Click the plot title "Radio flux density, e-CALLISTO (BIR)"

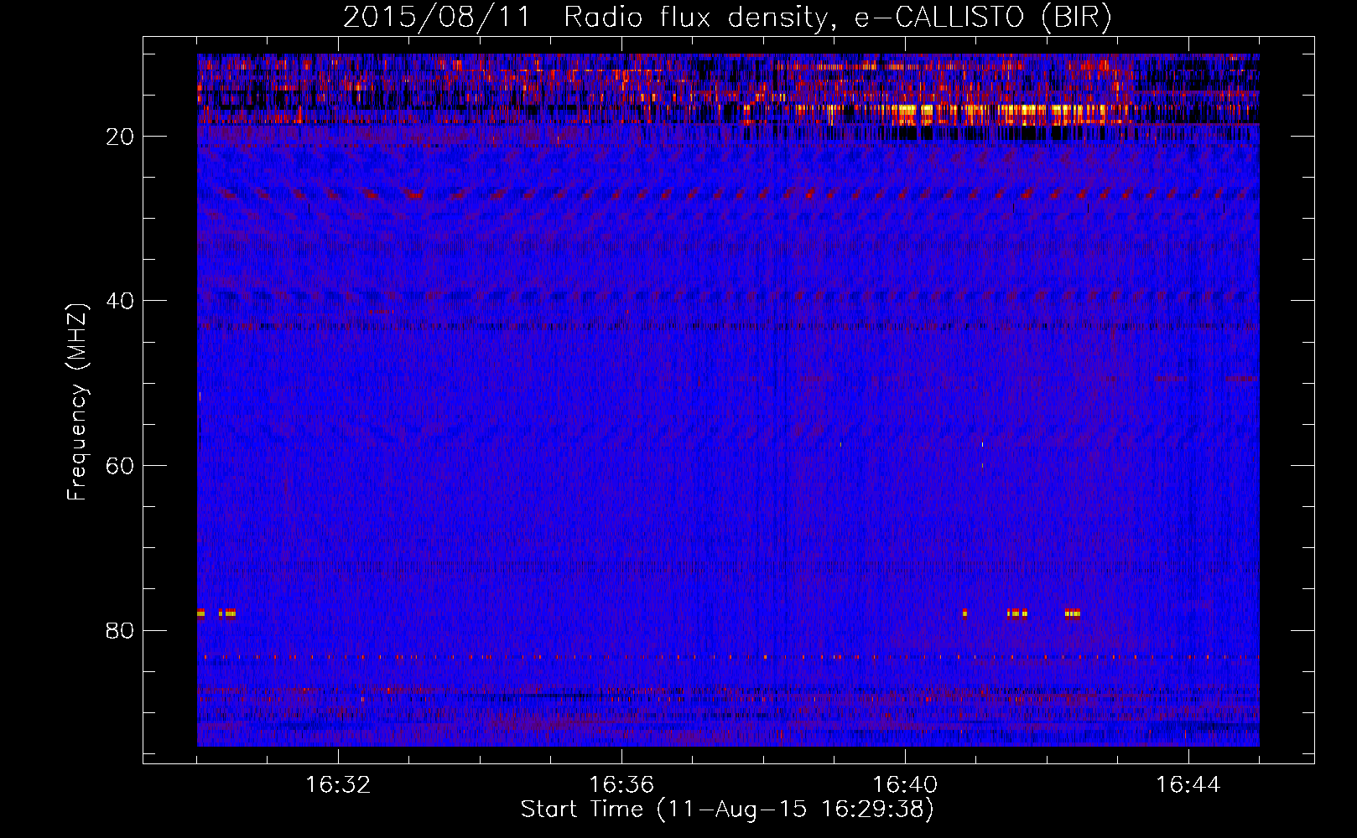[x=837, y=18]
